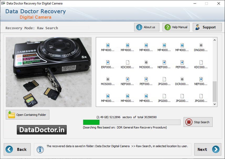225x159 pixels.
Task: Click the MOS000 recovered file icon
Action: pyautogui.click(x=145, y=63)
